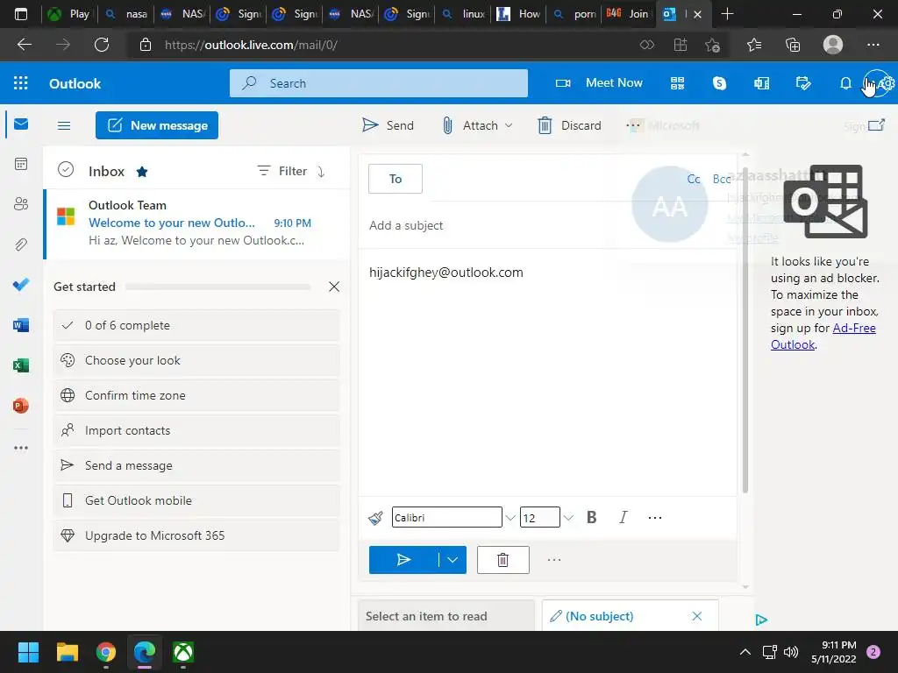Launch PowerPoint from the sidebar

pos(21,406)
